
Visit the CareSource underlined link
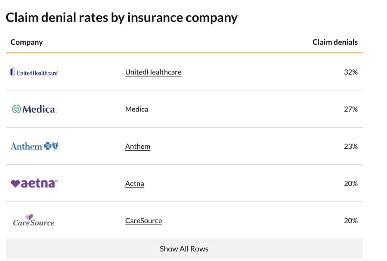pyautogui.click(x=143, y=220)
